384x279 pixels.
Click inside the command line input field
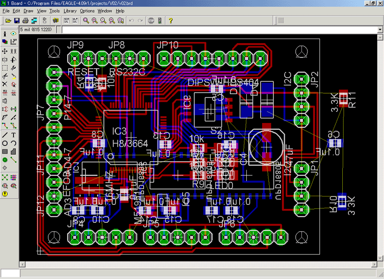[216, 30]
